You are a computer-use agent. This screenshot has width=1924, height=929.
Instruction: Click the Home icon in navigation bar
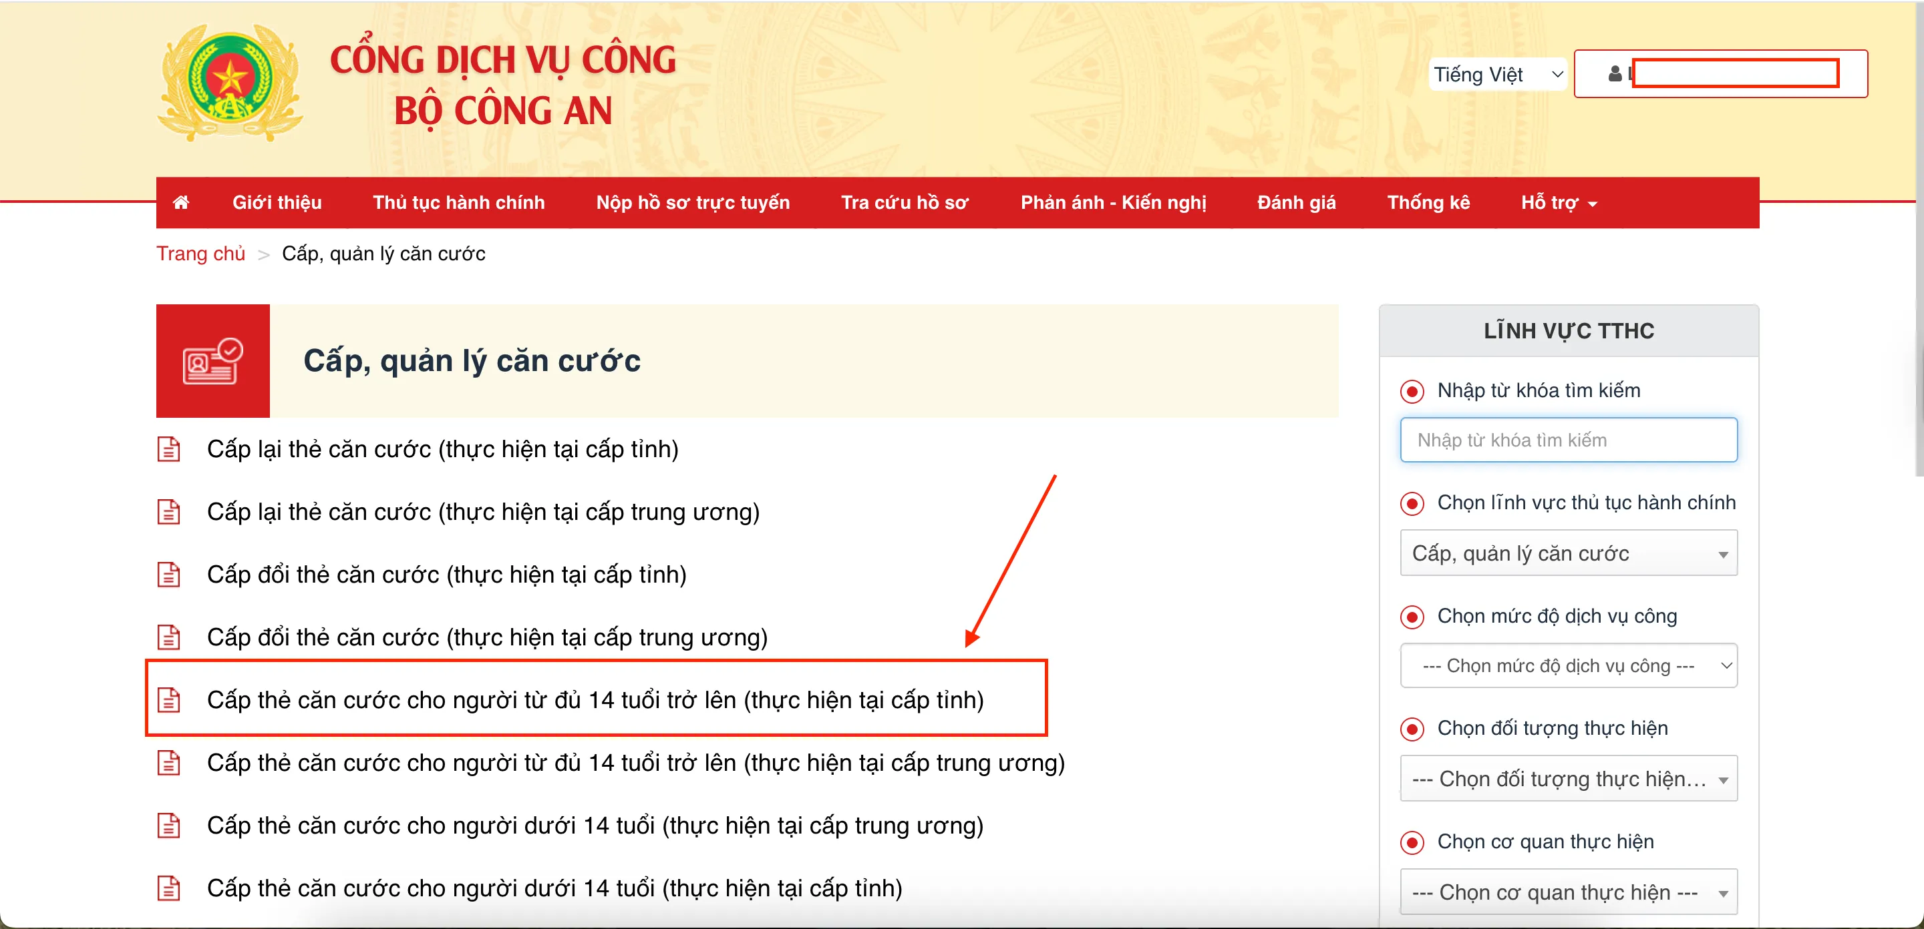pyautogui.click(x=181, y=202)
